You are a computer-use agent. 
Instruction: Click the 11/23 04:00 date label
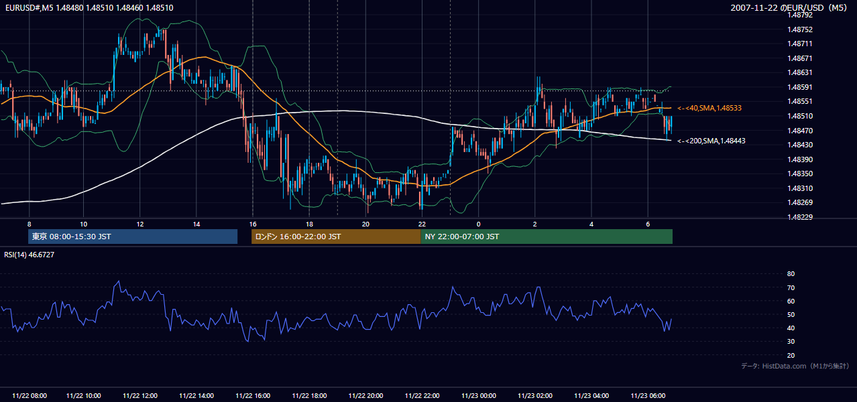coord(591,396)
